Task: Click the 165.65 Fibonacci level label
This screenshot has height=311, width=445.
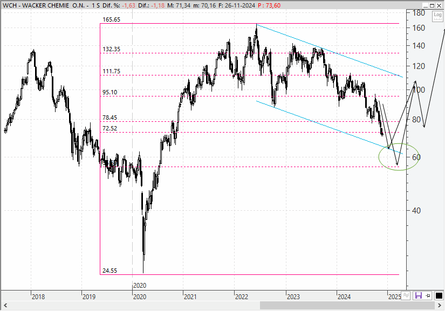Action: (x=111, y=19)
